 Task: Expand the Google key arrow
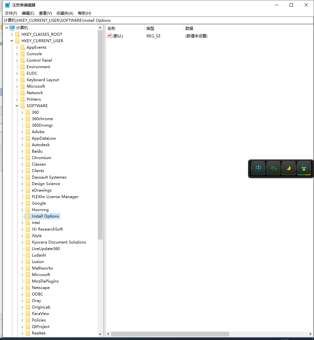(22, 203)
